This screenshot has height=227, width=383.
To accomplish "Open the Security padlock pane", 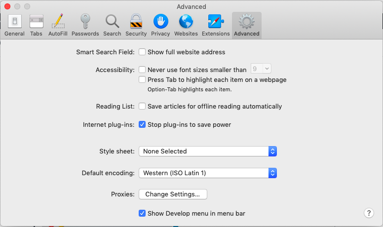I will click(136, 25).
